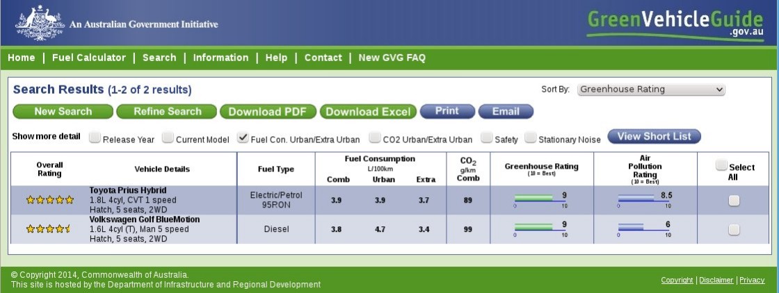The width and height of the screenshot is (779, 293).
Task: Click the Overall Rating column header
Action: [49, 169]
